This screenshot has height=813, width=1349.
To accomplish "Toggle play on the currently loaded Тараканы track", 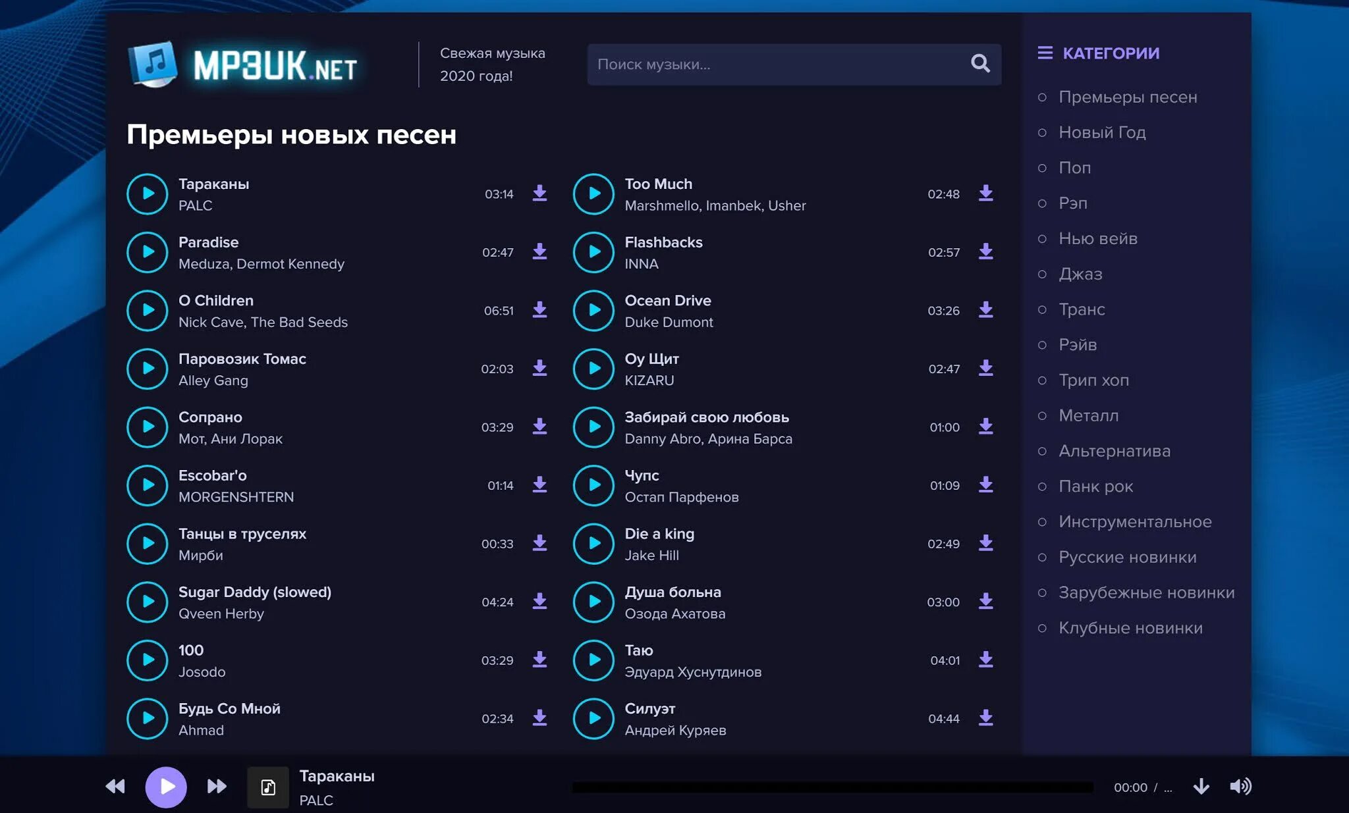I will coord(165,786).
